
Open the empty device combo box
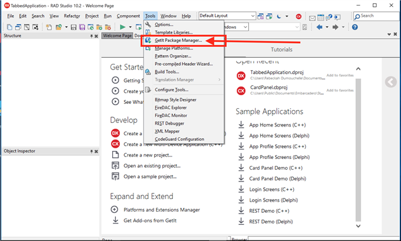pyautogui.click(x=274, y=27)
